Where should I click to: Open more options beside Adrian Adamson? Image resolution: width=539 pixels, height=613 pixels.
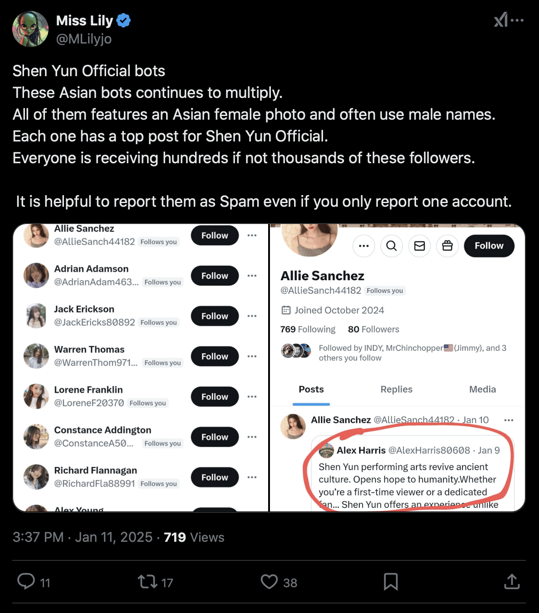(x=252, y=276)
